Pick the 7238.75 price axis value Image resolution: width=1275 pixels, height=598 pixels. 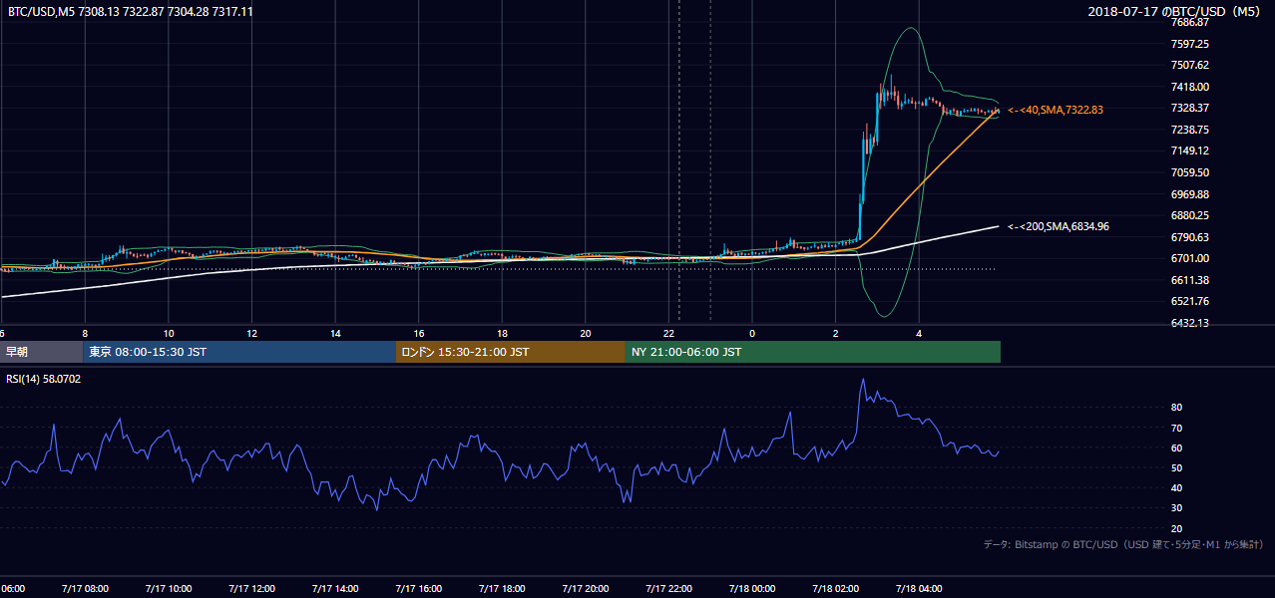(1190, 130)
